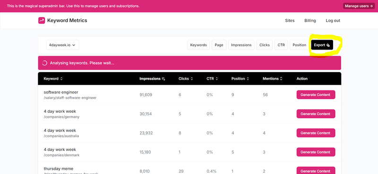Click the Log out link

(x=333, y=21)
